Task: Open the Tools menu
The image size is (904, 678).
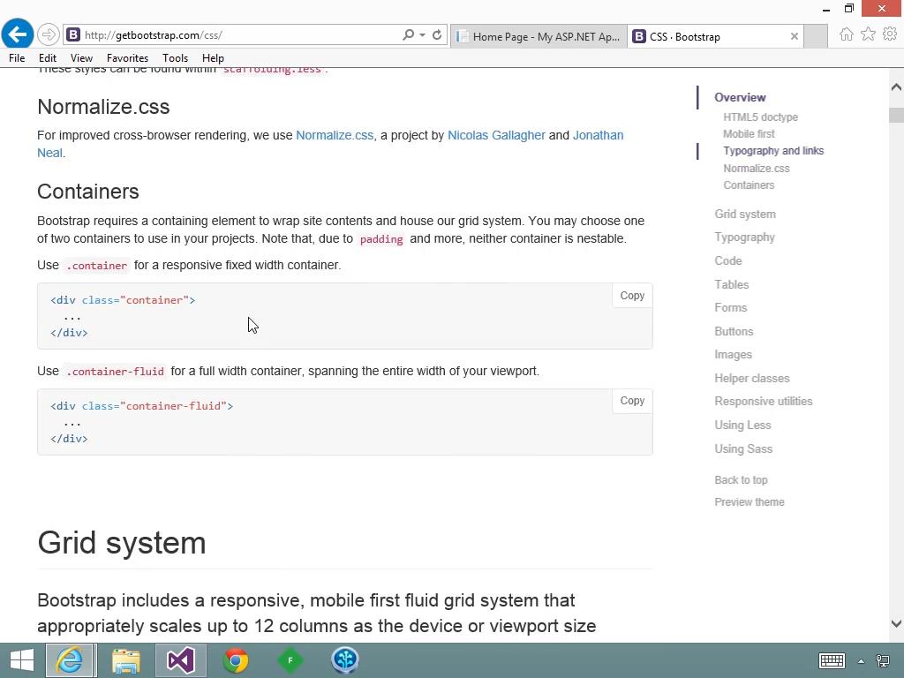Action: tap(176, 58)
